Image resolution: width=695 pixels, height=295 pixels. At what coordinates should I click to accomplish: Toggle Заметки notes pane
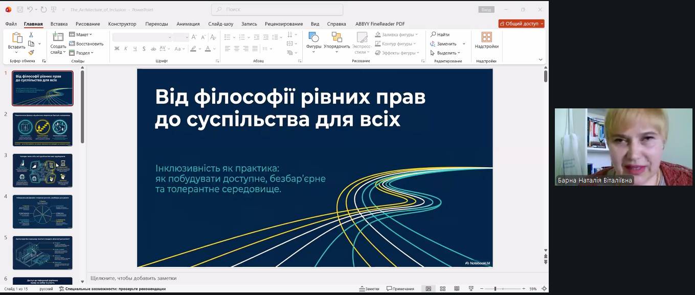369,289
